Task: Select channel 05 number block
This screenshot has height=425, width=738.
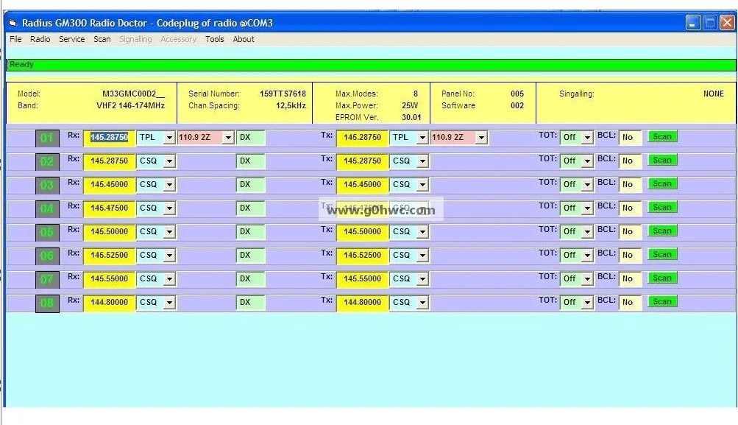Action: 47,232
